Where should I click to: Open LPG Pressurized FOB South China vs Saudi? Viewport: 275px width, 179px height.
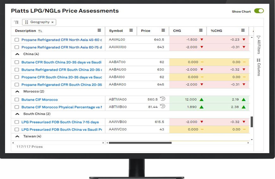(62, 129)
